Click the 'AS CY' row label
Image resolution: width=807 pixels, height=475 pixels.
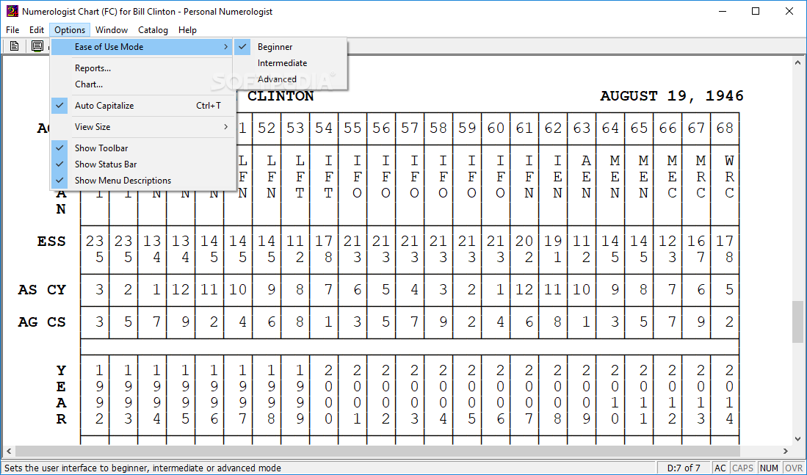coord(42,290)
